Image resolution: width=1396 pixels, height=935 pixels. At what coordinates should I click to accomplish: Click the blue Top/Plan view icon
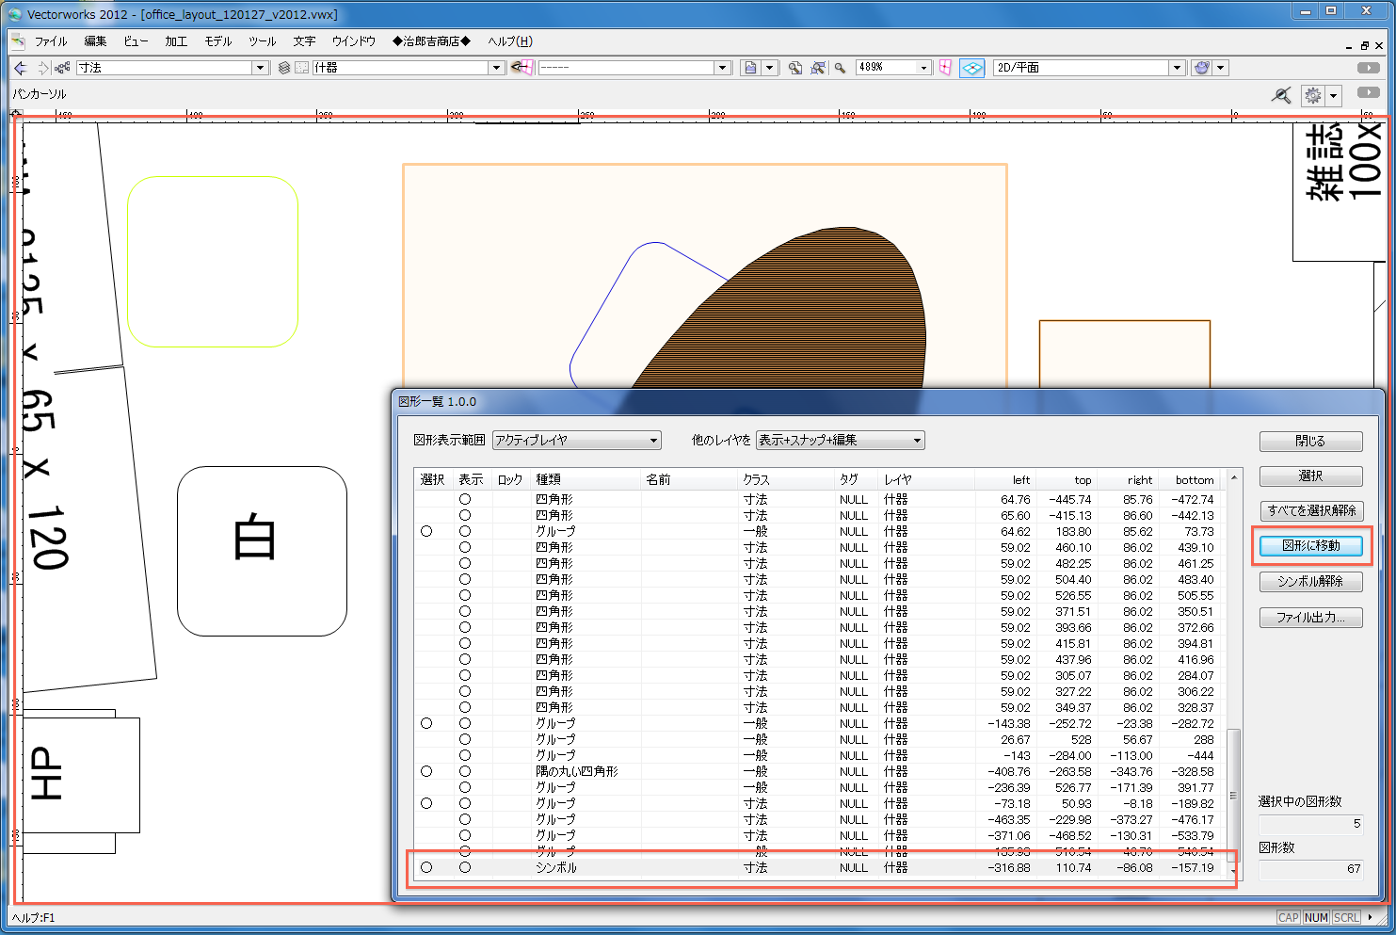click(x=972, y=68)
